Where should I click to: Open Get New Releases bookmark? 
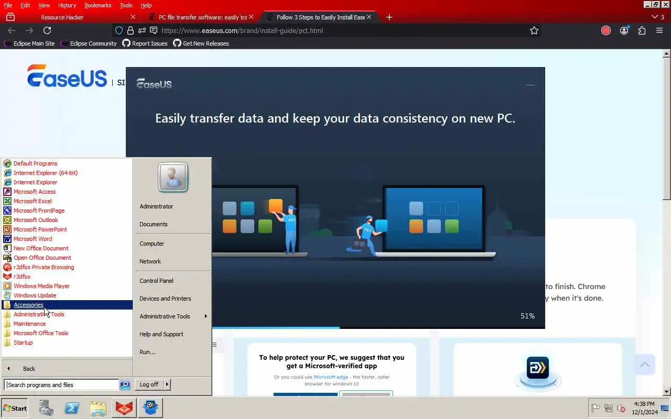click(201, 43)
